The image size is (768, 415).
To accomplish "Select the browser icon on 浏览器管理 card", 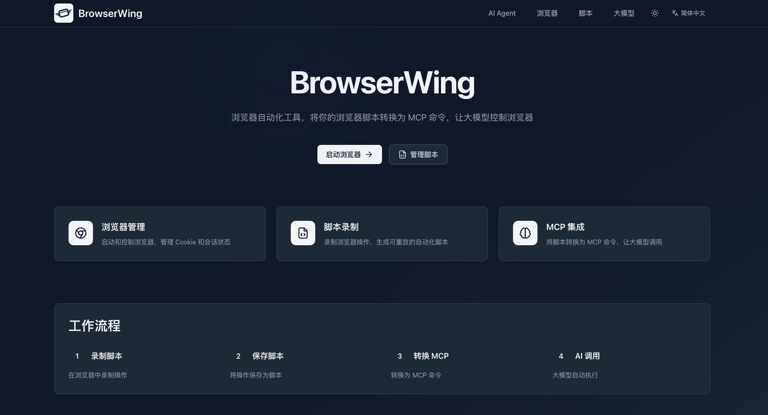I will (x=80, y=233).
